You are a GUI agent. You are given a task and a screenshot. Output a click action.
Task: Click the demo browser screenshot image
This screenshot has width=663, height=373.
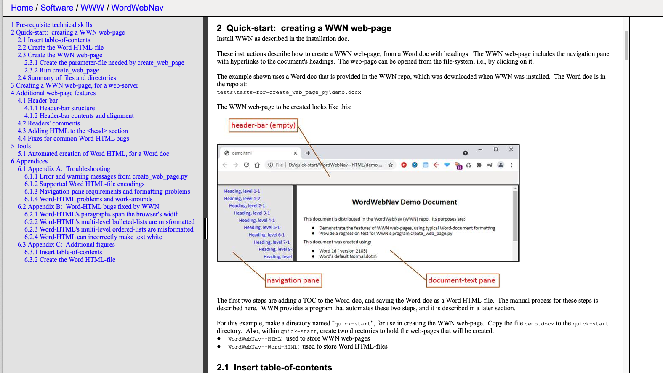pyautogui.click(x=368, y=203)
